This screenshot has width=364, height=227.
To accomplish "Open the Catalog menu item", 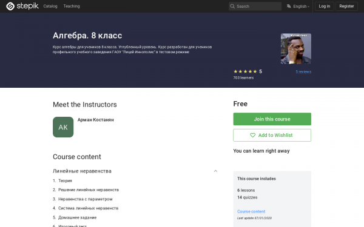I will pyautogui.click(x=50, y=6).
